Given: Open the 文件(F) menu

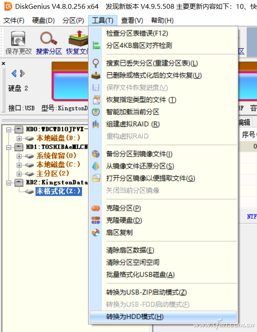Looking at the screenshot, I should coord(14,20).
